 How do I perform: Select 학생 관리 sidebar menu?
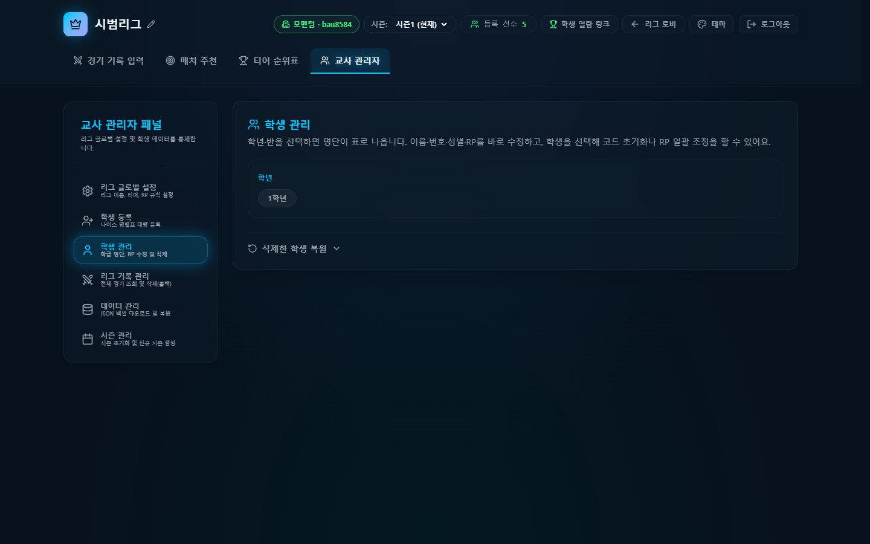(x=141, y=250)
